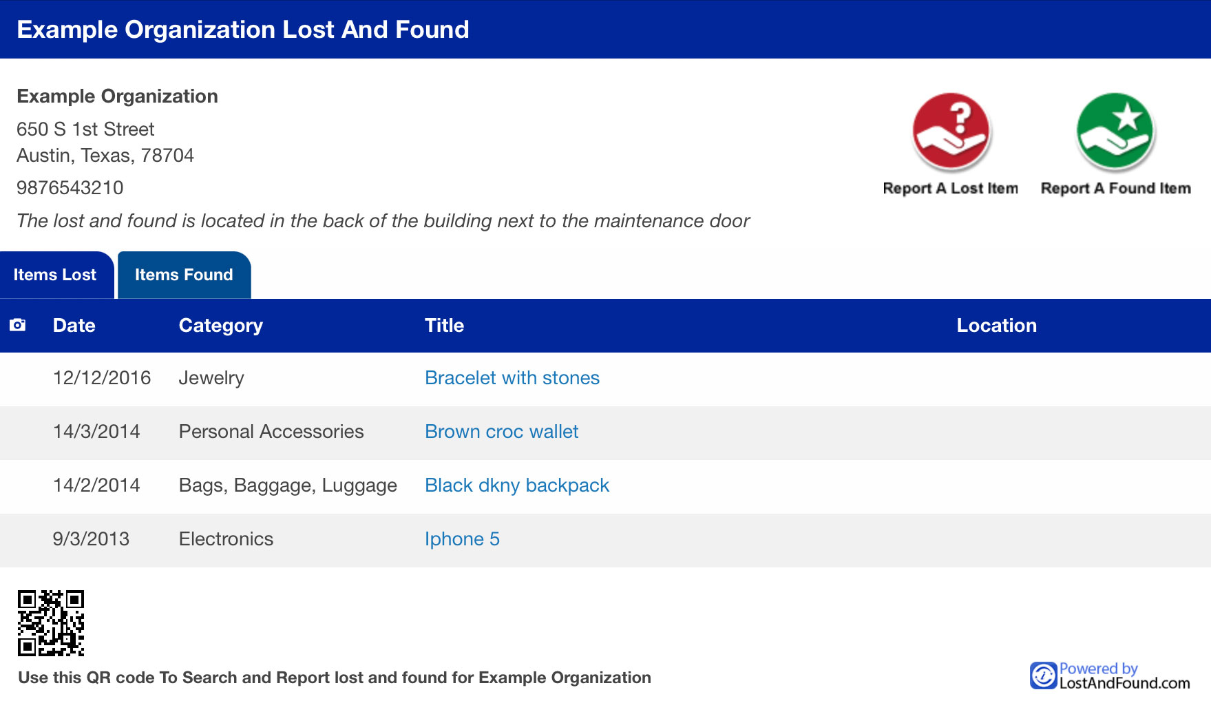
Task: Click the green Report A Found Item icon
Action: (1115, 131)
